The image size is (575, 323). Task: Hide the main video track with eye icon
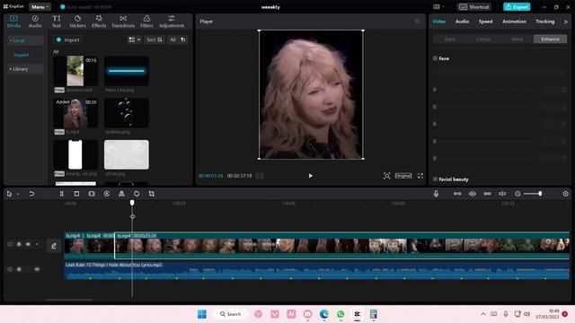click(x=28, y=244)
